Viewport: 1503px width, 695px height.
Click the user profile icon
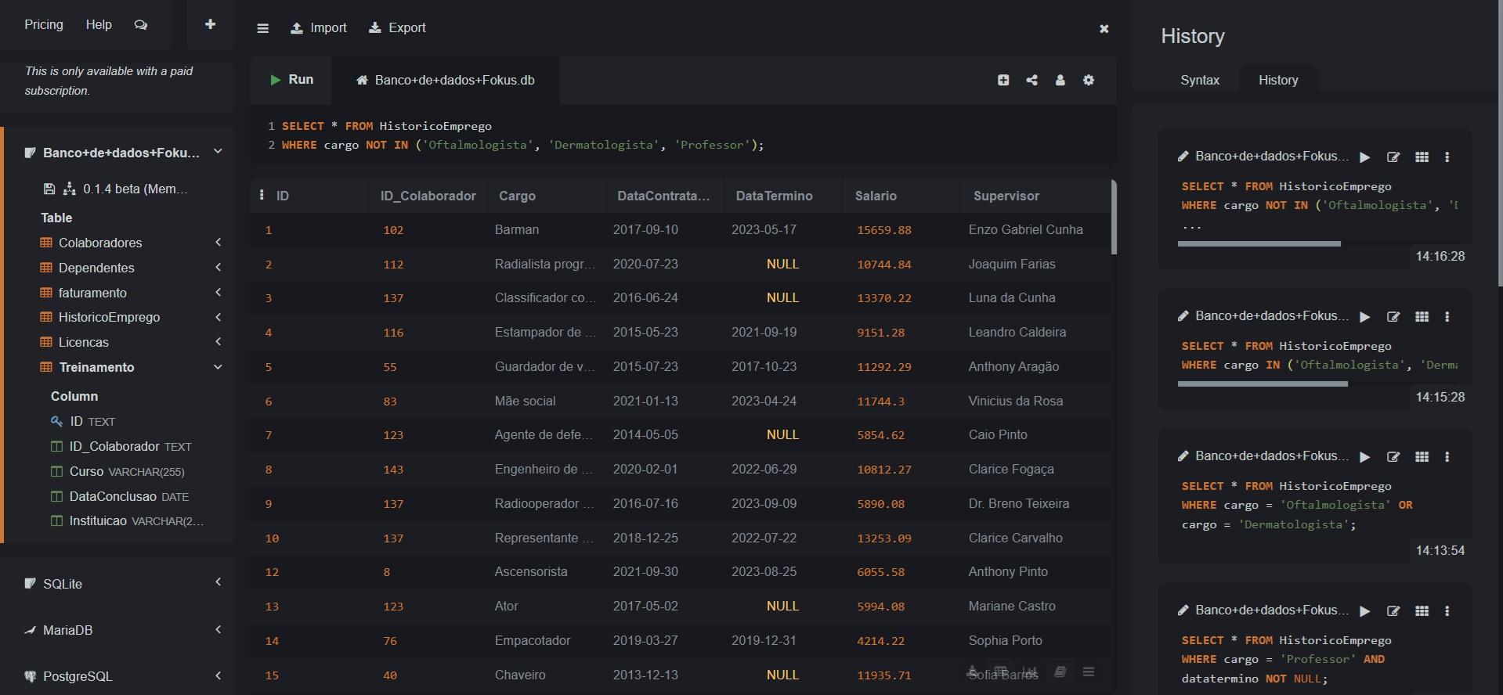(1060, 80)
